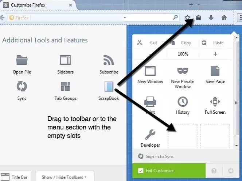Reset zoom via 100% button
Viewport: 242px width, 181px height.
click(x=183, y=54)
